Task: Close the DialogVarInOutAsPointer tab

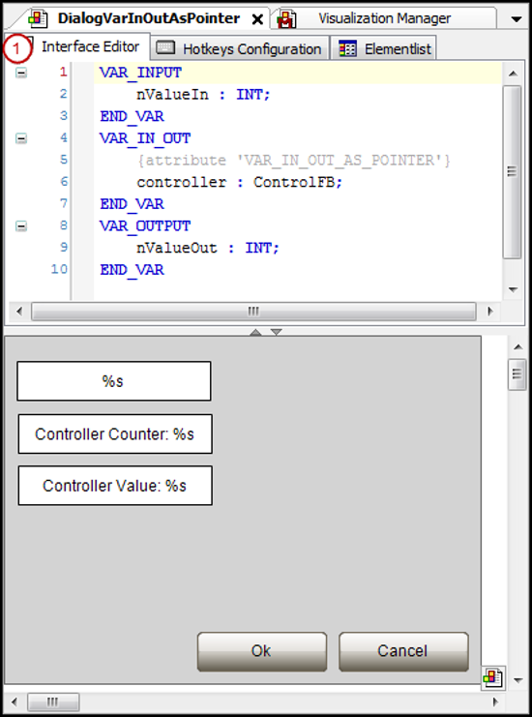Action: coord(257,19)
